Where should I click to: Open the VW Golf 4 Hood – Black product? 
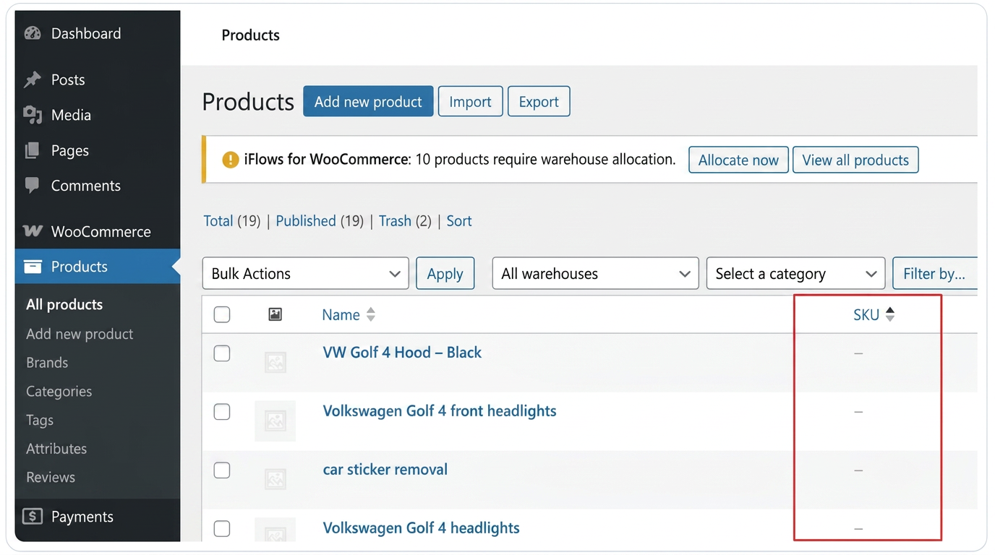[402, 353]
